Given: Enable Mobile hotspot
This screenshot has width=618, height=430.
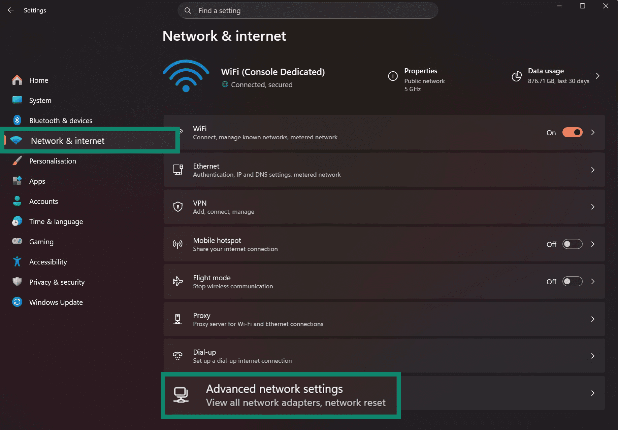Looking at the screenshot, I should pyautogui.click(x=572, y=244).
